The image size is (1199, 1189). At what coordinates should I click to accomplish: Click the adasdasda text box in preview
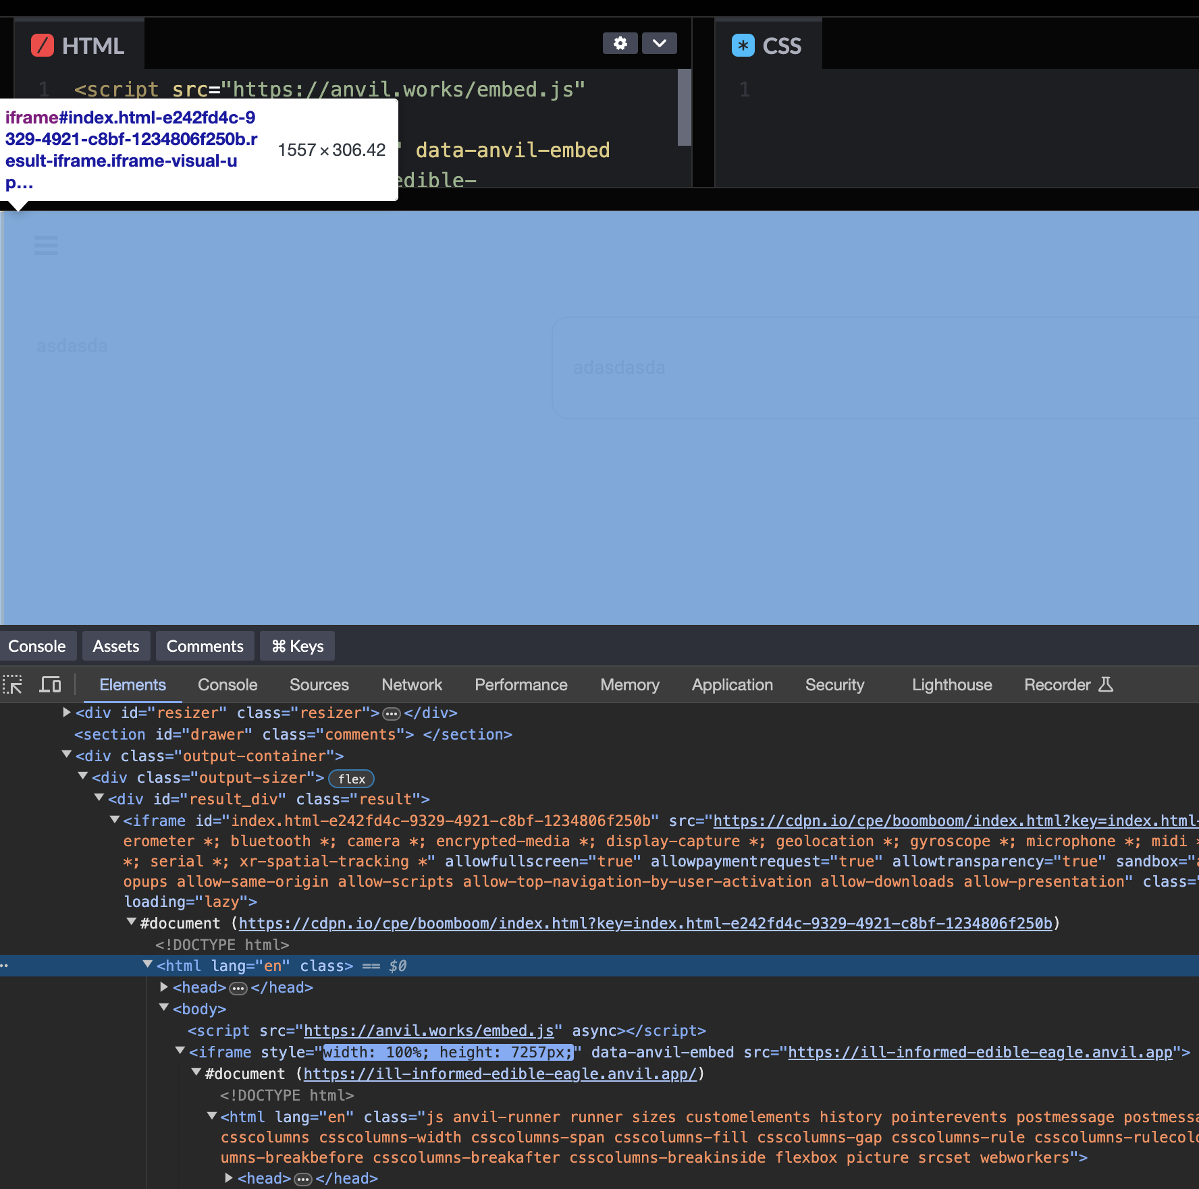875,368
